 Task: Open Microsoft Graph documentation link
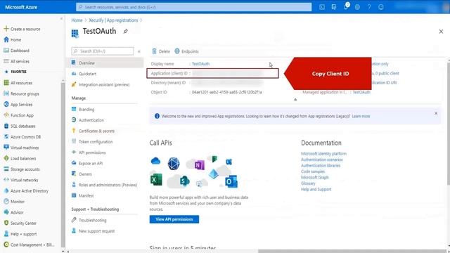(314, 178)
